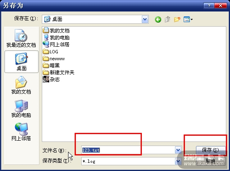
Task: Expand the file name dropdown arrow
Action: point(178,150)
